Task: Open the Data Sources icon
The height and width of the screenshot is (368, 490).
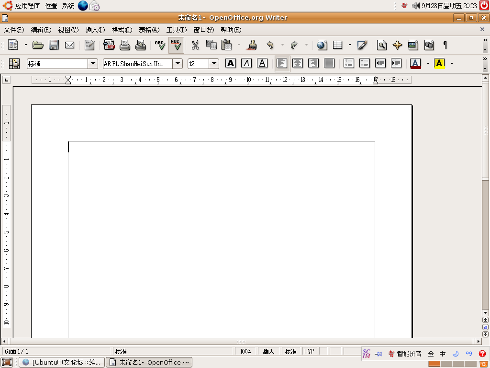Action: point(429,45)
